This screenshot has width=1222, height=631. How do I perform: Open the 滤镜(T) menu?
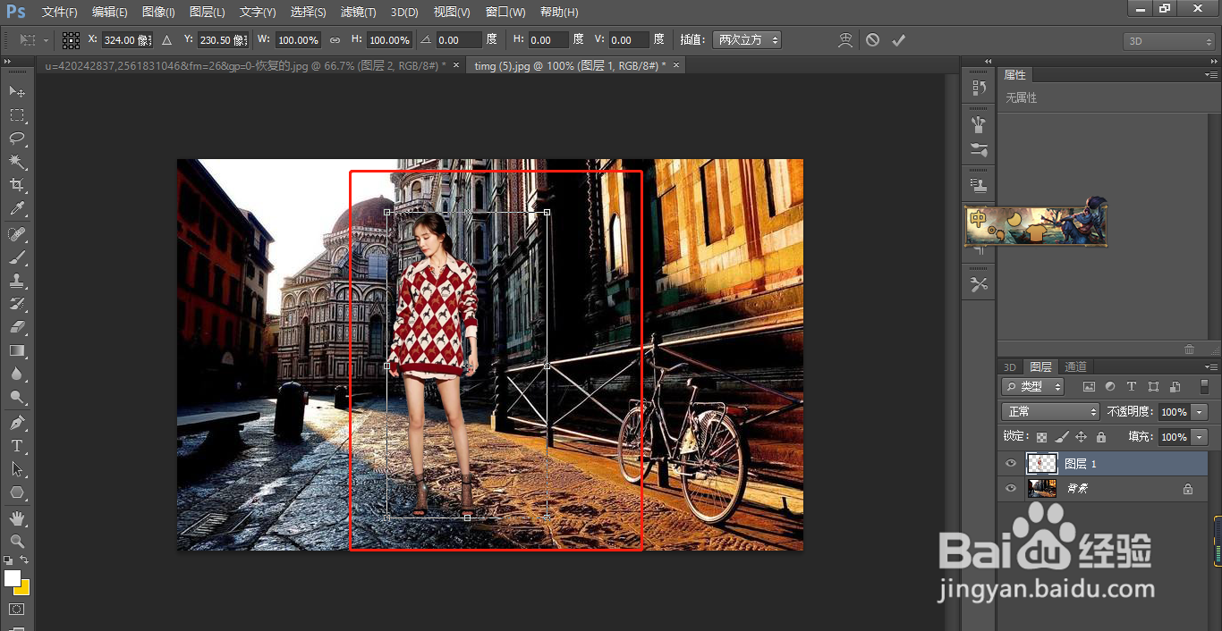pos(359,13)
